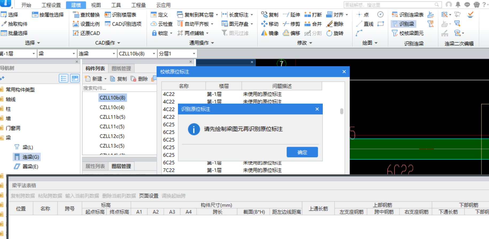The height and width of the screenshot is (239, 489).
Task: Open 设置比例 tool
Action: pos(86,24)
